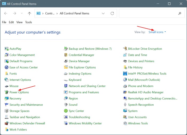Image resolution: width=187 pixels, height=135 pixels.
Task: Click the Mouse icon
Action: point(6,86)
